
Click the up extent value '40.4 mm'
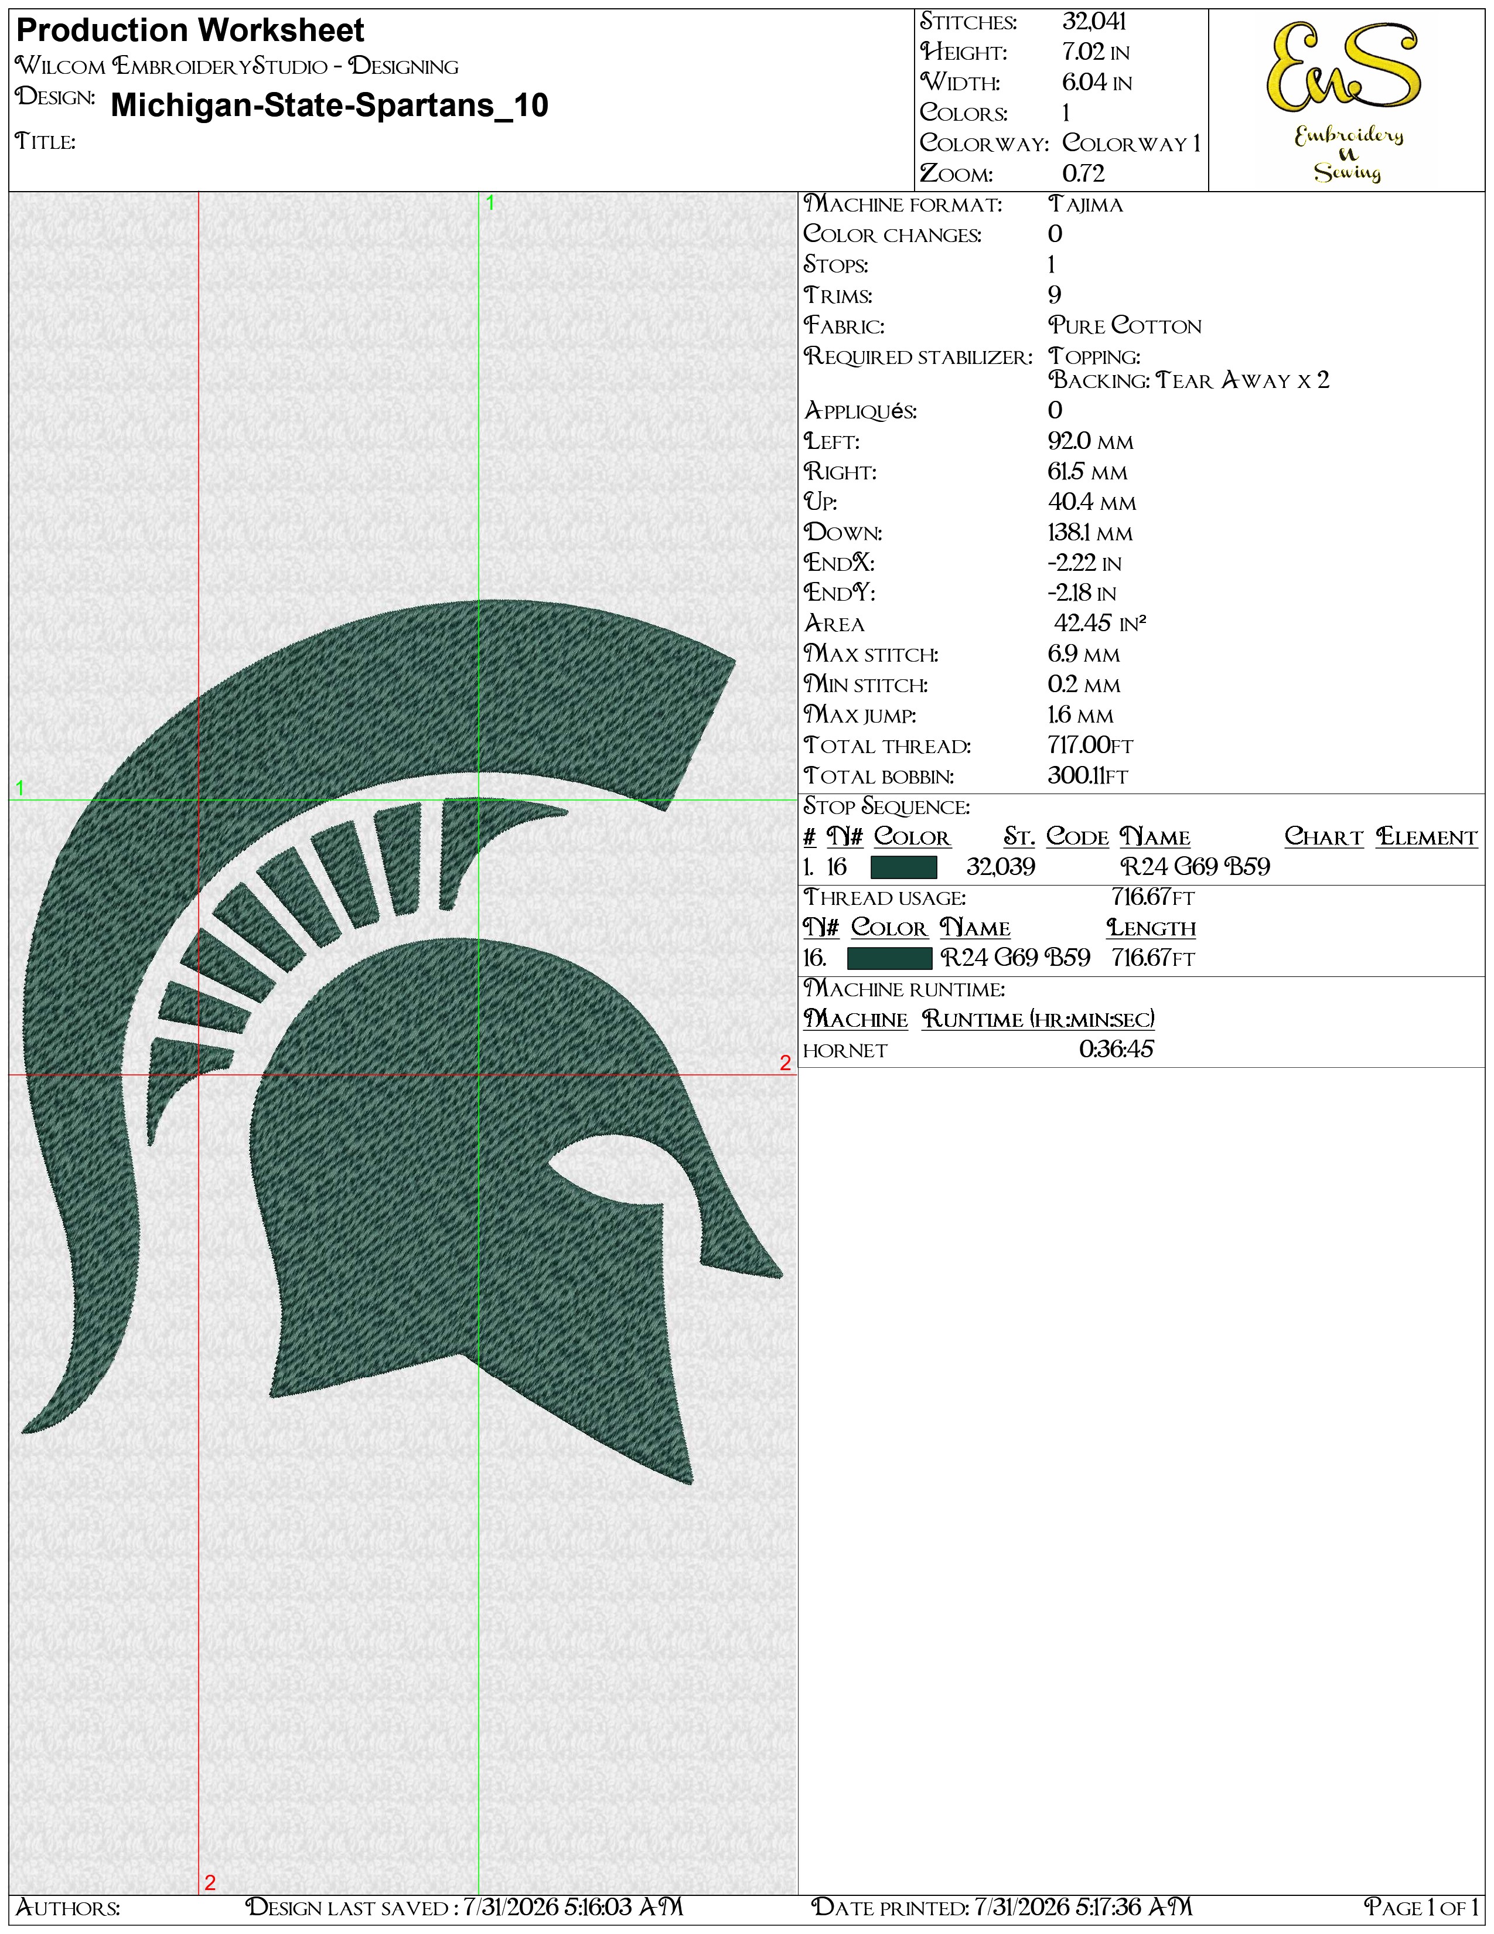(x=1092, y=502)
